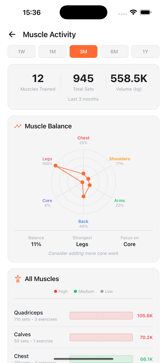Switch to the 6M time range

pos(114,51)
